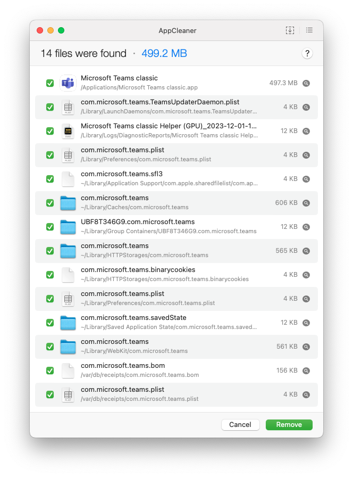Select the ~/Library/Preferences com.microsoft.teams.plist row
The image size is (353, 477).
tap(176, 299)
